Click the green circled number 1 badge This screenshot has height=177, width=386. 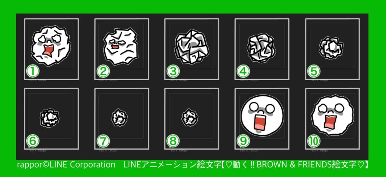(x=33, y=72)
